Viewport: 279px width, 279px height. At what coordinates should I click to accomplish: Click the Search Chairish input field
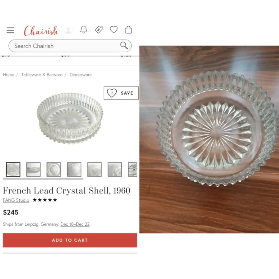tap(70, 46)
